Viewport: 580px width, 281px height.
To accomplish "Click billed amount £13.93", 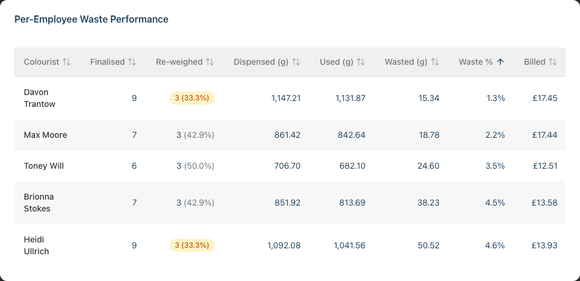I will tap(544, 245).
